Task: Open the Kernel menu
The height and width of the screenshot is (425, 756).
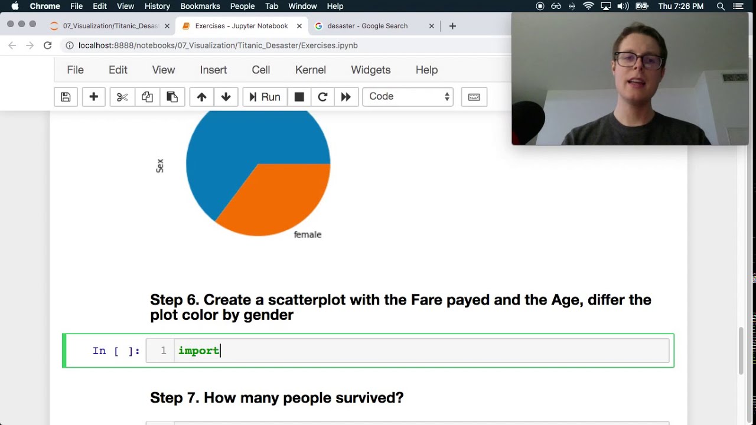Action: (x=311, y=70)
